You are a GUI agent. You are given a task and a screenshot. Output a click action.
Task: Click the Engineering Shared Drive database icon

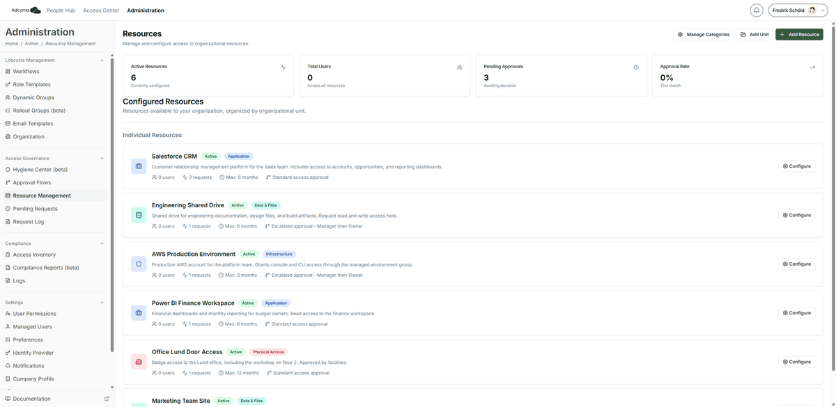139,215
